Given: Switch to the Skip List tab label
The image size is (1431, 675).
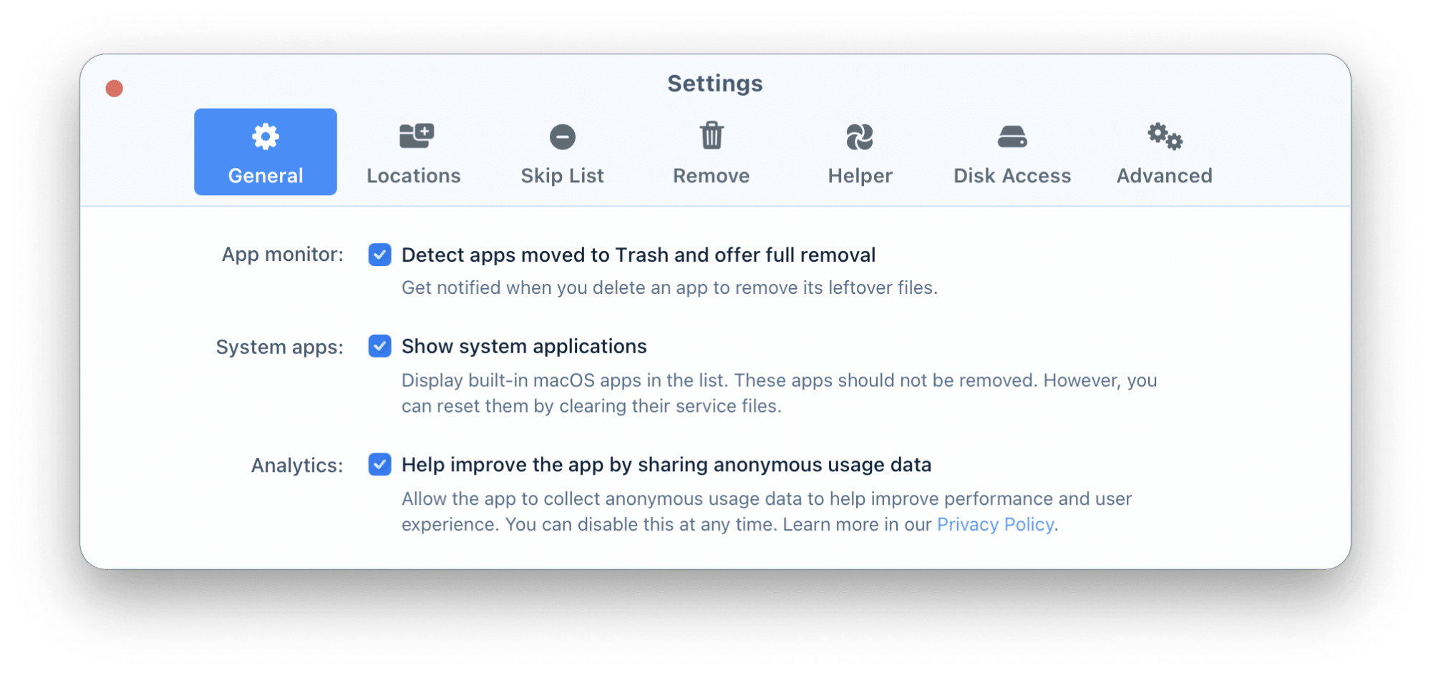Looking at the screenshot, I should [563, 176].
